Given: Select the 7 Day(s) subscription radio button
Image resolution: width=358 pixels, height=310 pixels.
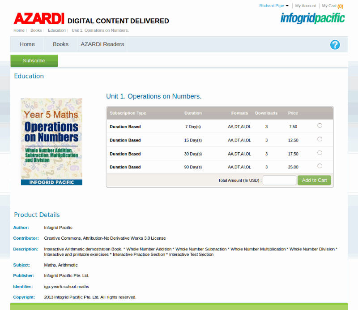Looking at the screenshot, I should click(320, 125).
